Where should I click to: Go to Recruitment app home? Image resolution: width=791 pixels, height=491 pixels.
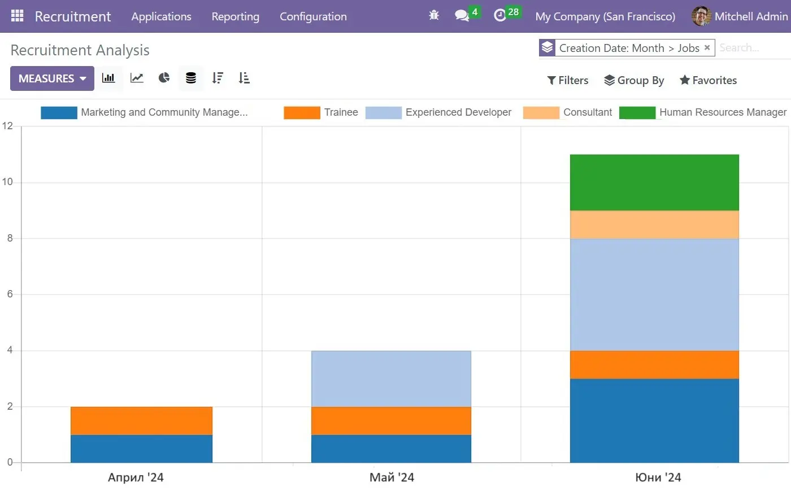[x=73, y=16]
